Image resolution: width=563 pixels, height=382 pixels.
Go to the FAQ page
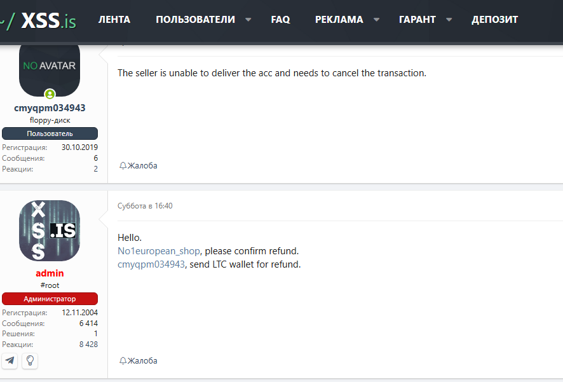tap(280, 20)
